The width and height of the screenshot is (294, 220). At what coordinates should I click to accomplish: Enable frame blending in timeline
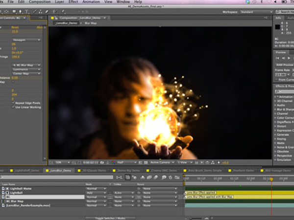[149, 177]
